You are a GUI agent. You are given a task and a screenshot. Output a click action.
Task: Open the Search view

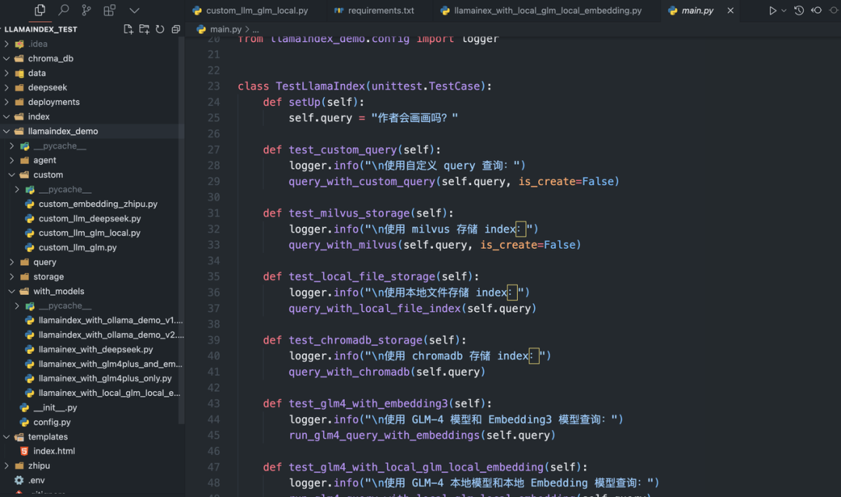[64, 10]
